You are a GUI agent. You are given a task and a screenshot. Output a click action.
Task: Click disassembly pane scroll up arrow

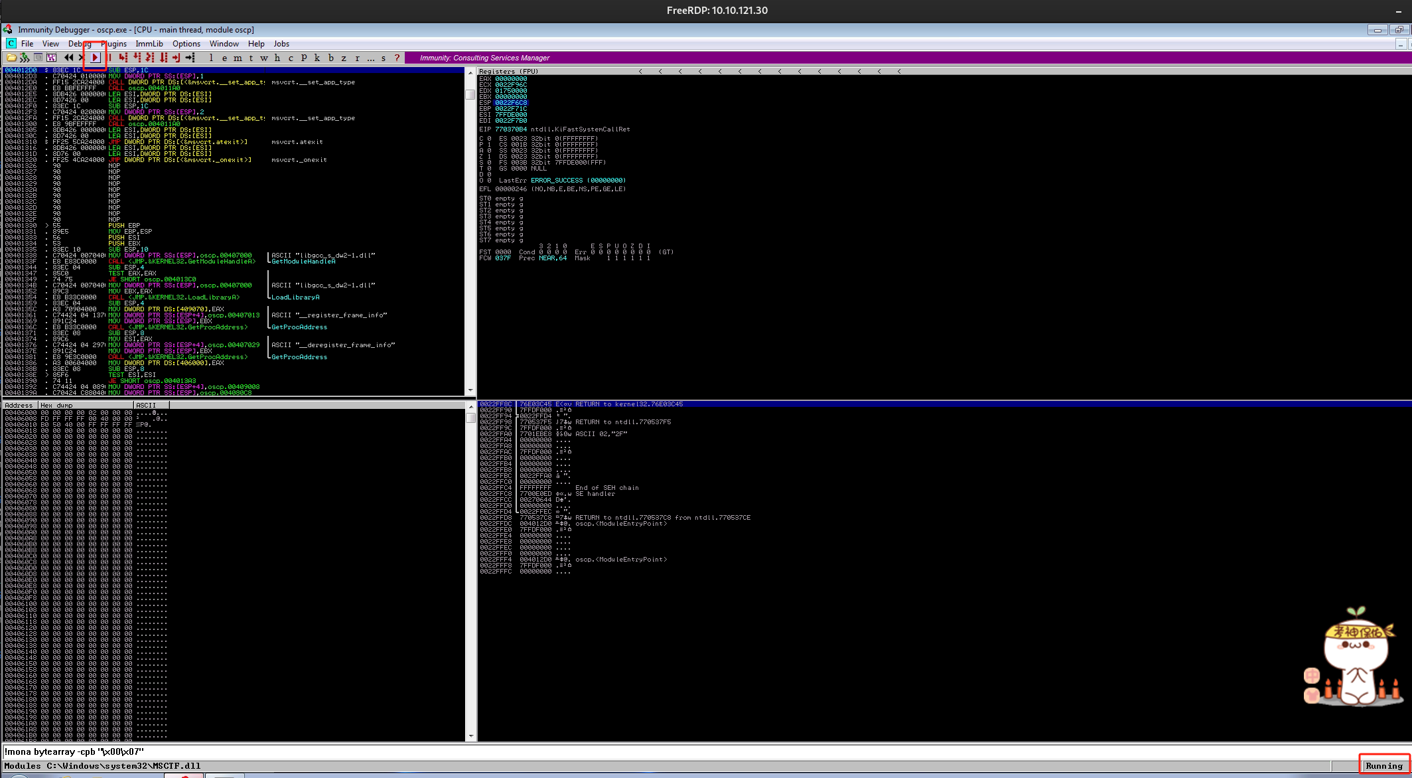[470, 72]
